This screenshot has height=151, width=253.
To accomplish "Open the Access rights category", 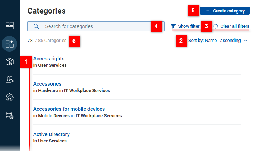I will click(x=49, y=59).
